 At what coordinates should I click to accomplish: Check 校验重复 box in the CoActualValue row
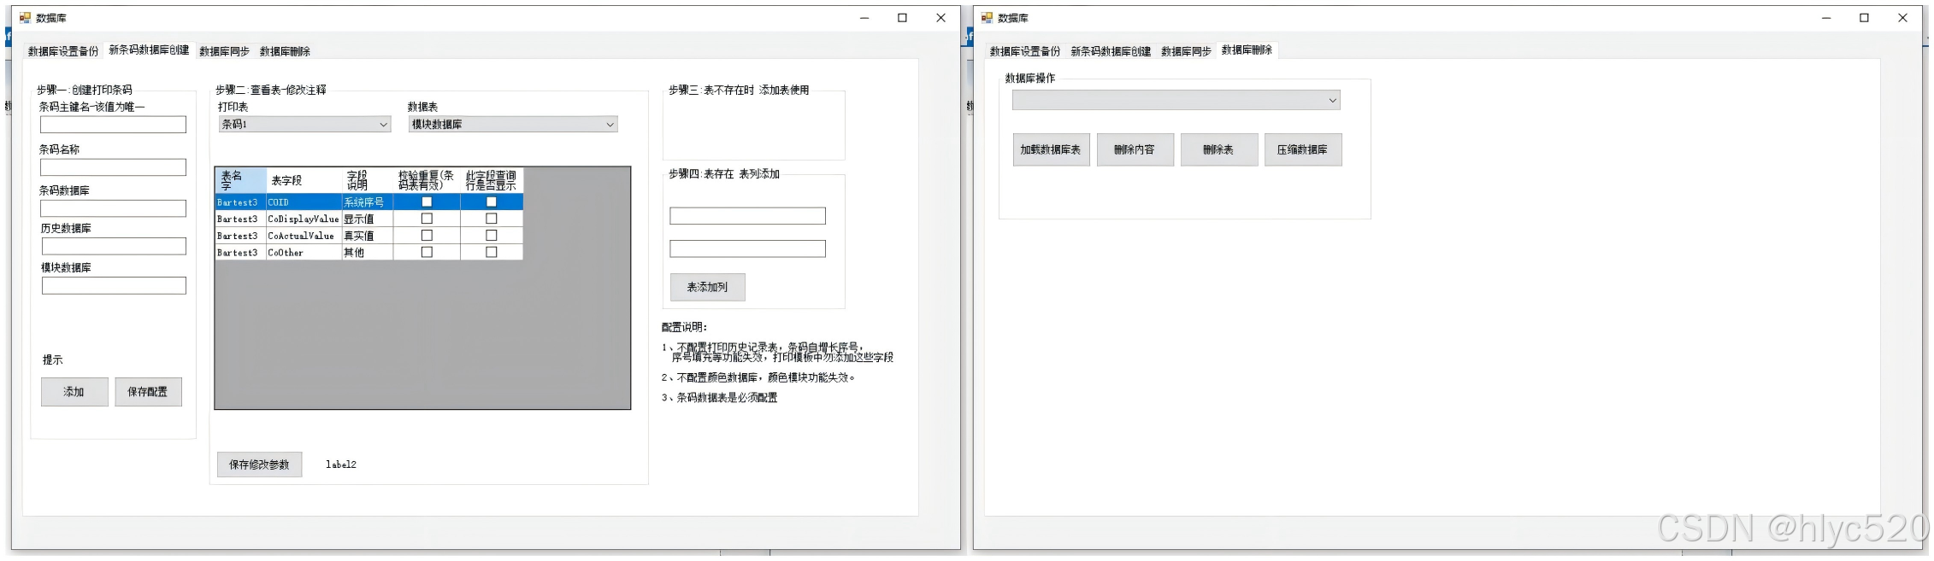tap(427, 236)
